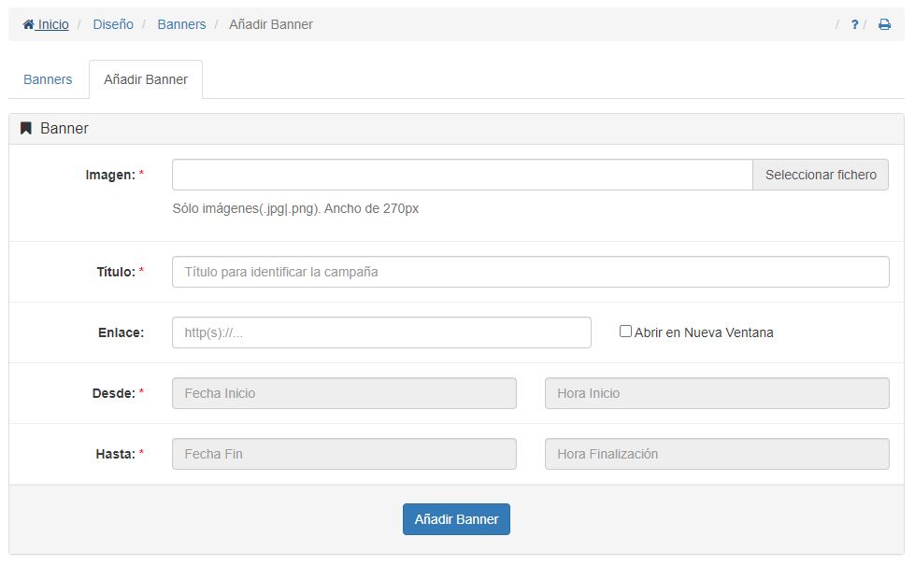The image size is (915, 565).
Task: Switch to the Banners tab
Action: 47,79
